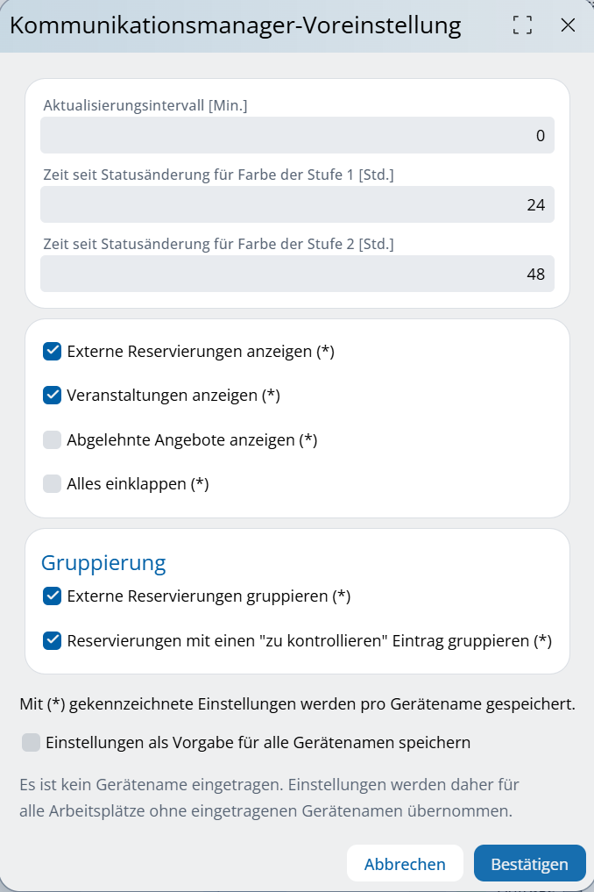The image size is (594, 892).
Task: Click the Stufe 2 [Std.] field label
Action: (x=218, y=244)
